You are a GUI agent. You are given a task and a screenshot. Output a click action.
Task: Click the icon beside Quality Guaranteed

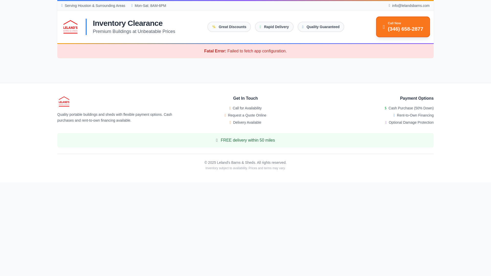tap(303, 27)
